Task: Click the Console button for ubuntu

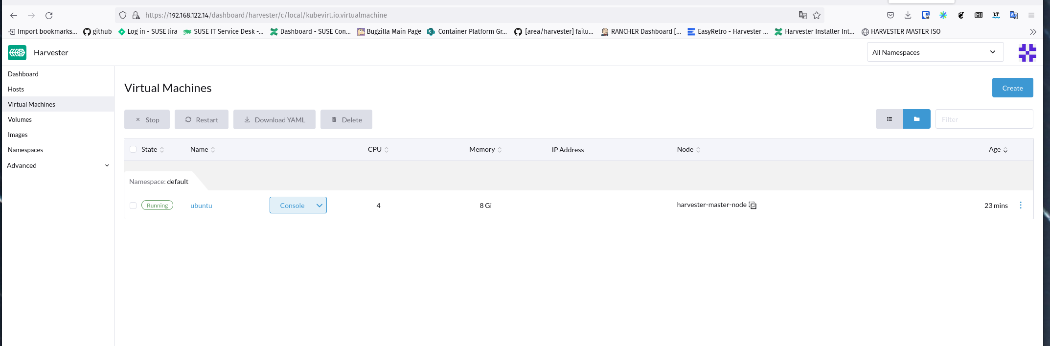Action: (292, 206)
